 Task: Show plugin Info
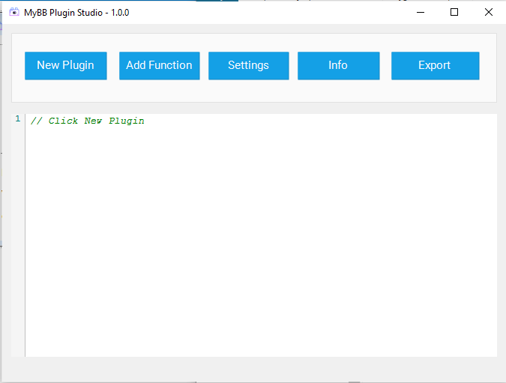pos(338,65)
